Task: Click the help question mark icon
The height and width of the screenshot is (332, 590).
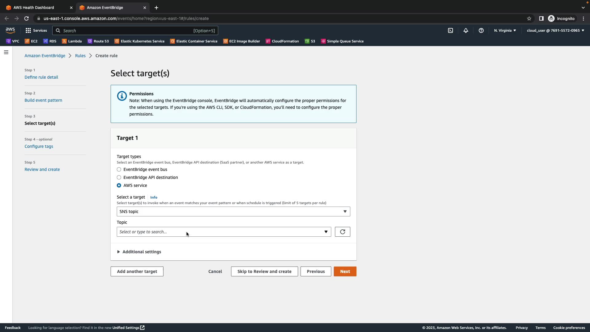Action: 481,30
